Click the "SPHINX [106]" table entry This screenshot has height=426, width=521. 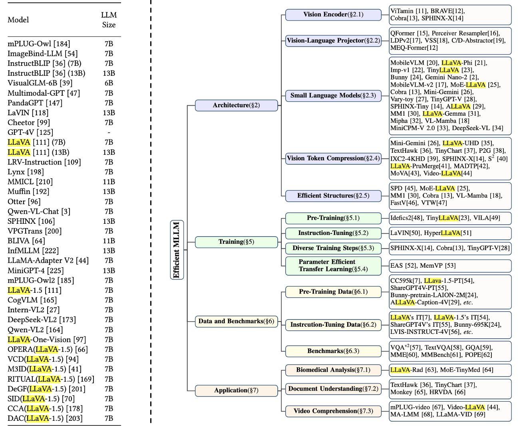[31, 221]
